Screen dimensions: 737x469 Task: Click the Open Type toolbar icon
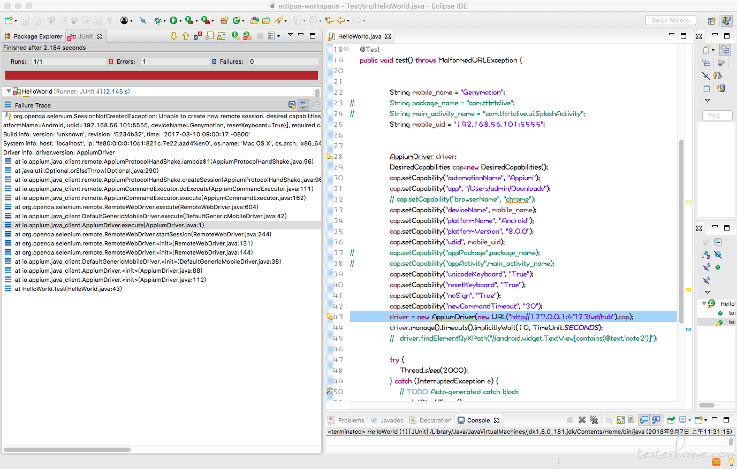pos(254,20)
